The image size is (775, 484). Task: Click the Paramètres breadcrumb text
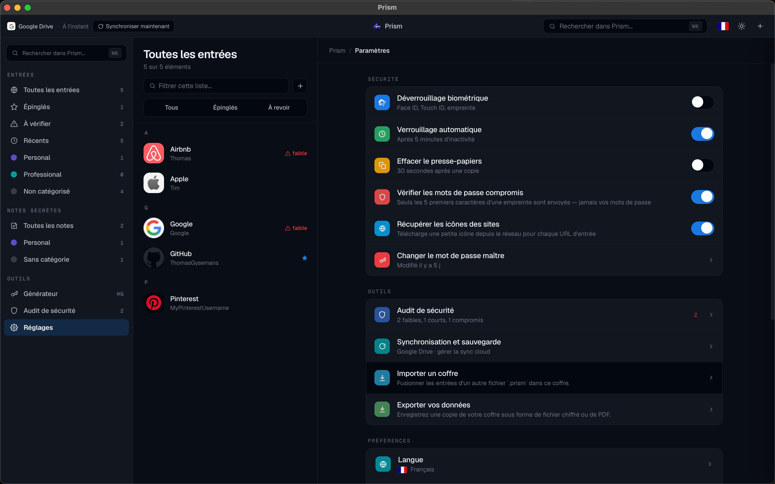tap(372, 51)
